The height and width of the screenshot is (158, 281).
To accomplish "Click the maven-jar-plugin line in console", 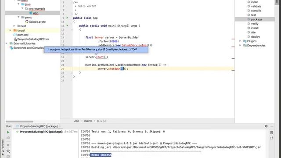I will click(139, 144).
